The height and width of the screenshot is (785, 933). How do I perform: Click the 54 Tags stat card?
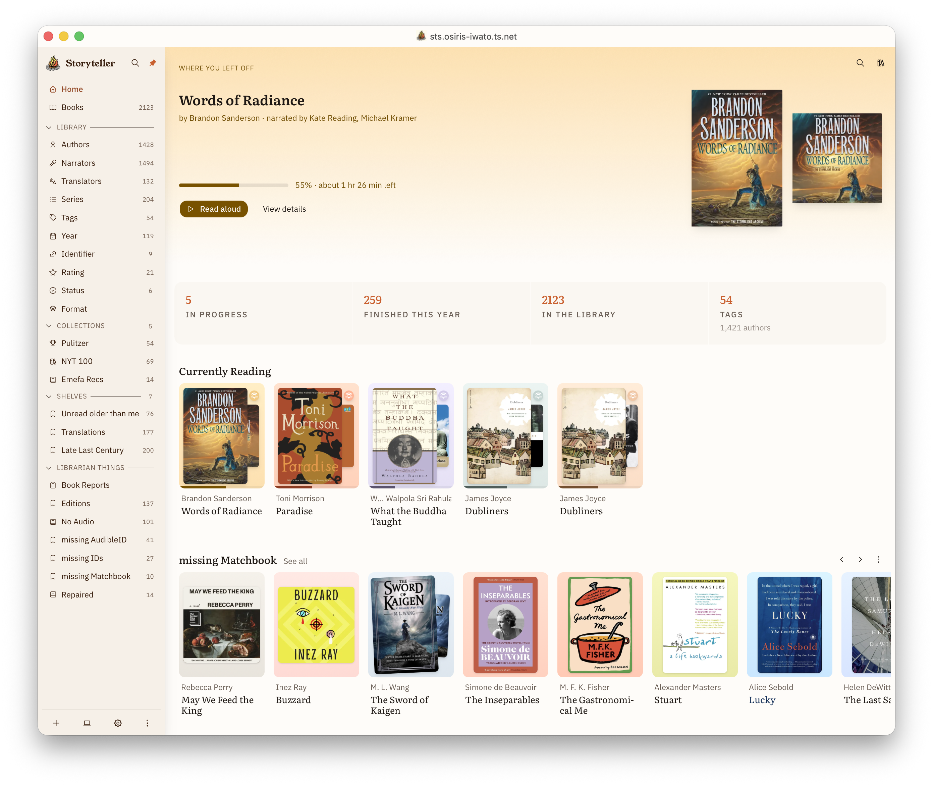797,313
